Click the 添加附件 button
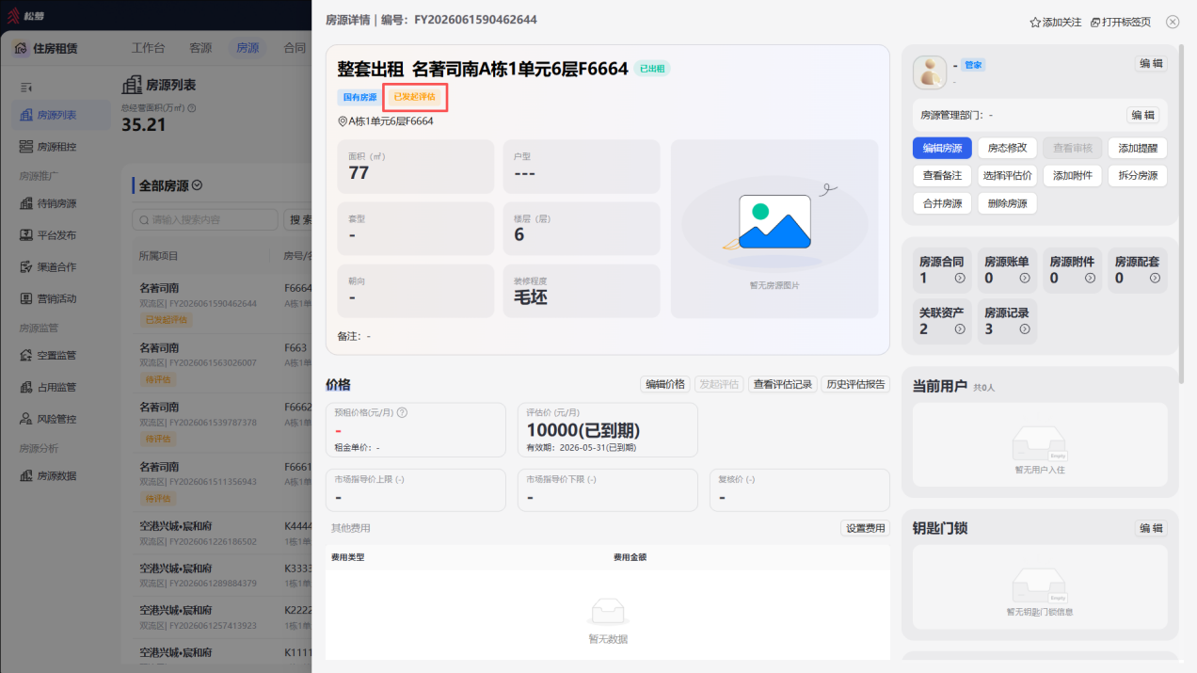This screenshot has height=673, width=1197. [x=1072, y=176]
